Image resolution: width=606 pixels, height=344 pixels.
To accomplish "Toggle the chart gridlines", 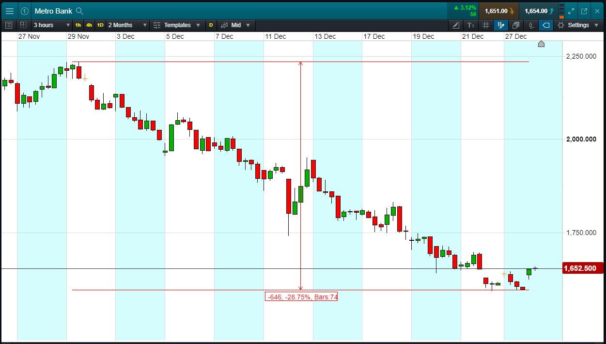I will click(x=486, y=25).
